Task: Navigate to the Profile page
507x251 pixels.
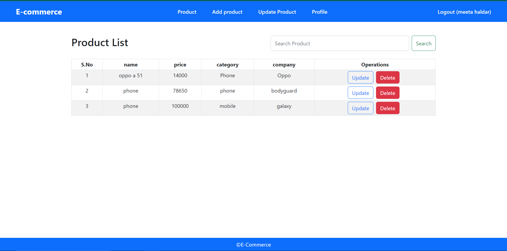Action: click(320, 12)
